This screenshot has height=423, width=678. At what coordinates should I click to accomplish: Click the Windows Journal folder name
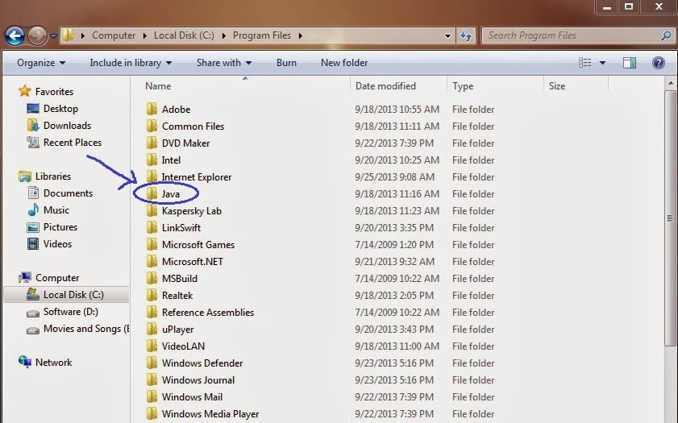click(x=198, y=380)
